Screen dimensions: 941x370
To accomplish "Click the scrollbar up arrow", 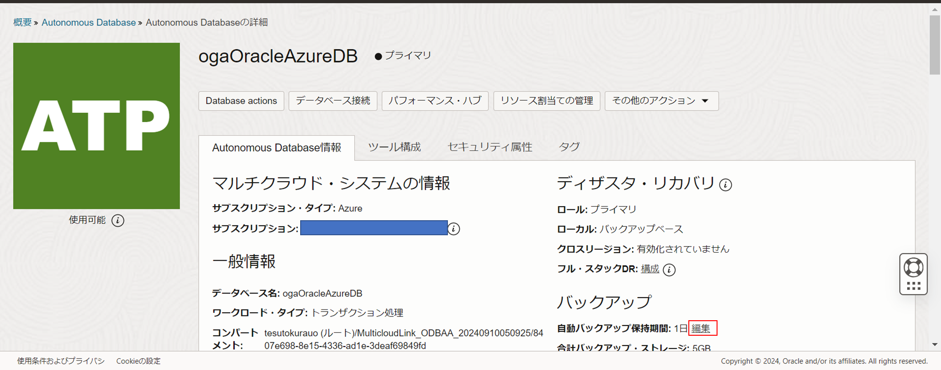I will pos(935,9).
